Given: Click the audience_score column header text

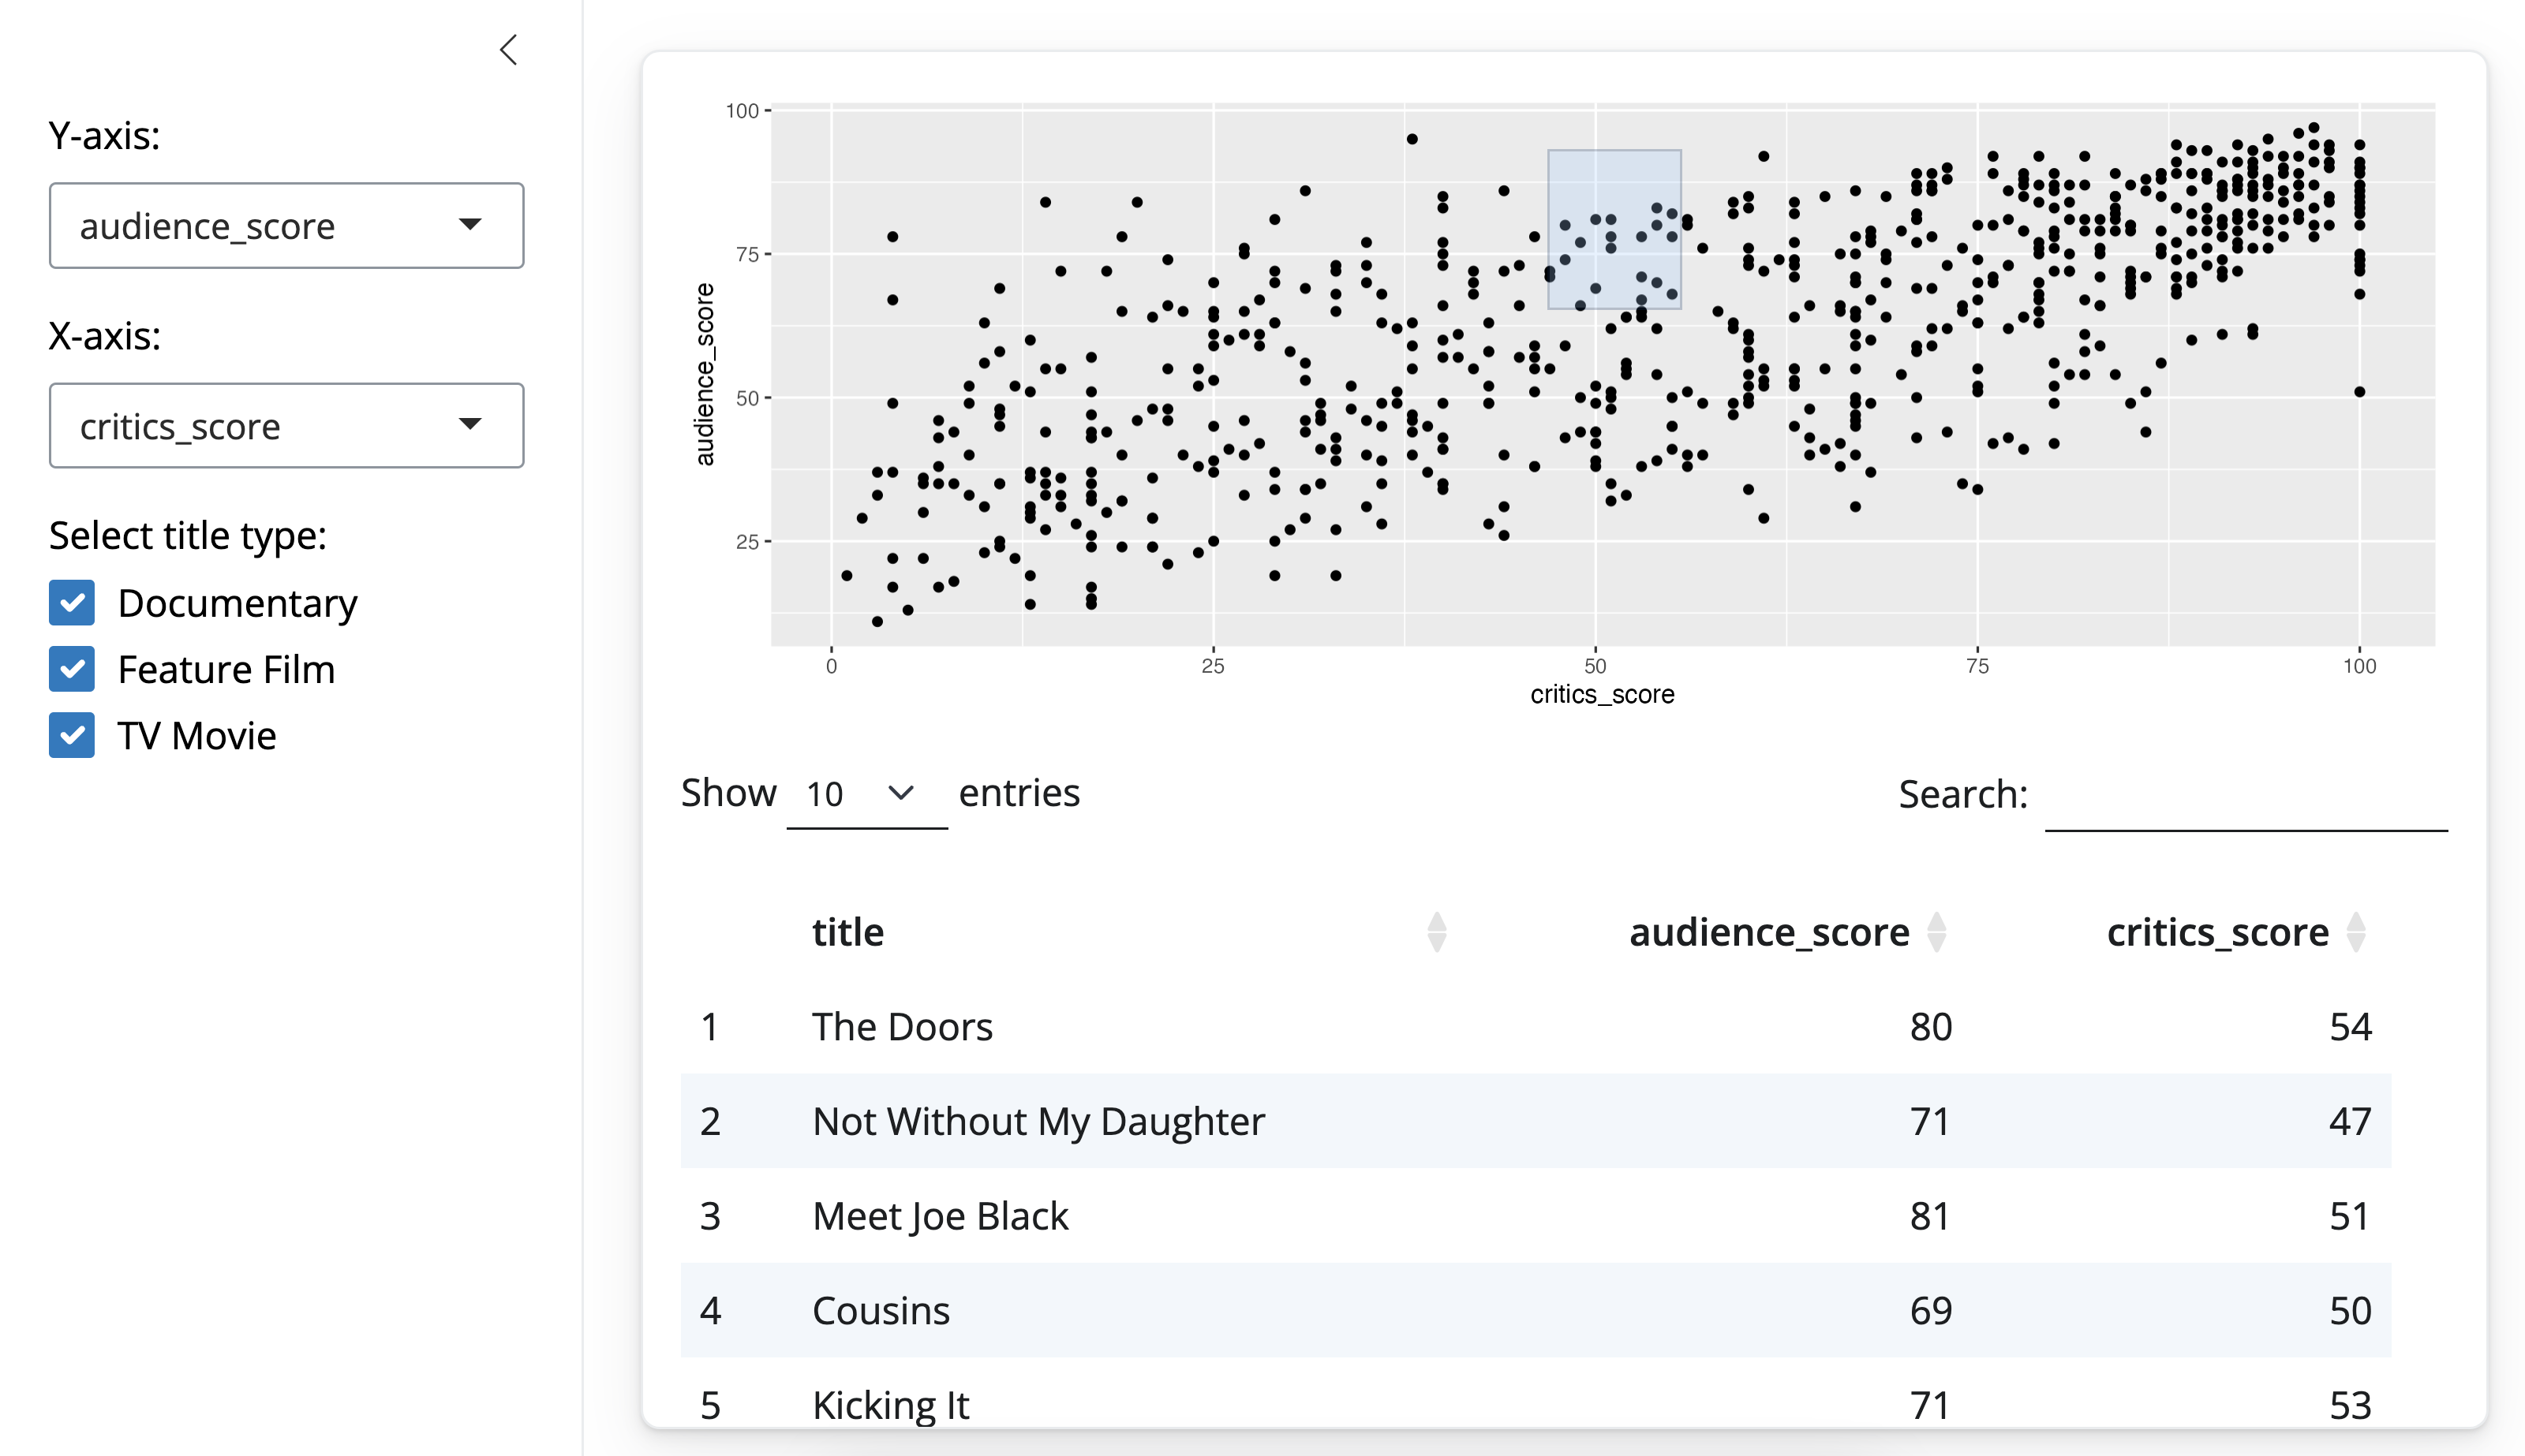Looking at the screenshot, I should coord(1767,932).
